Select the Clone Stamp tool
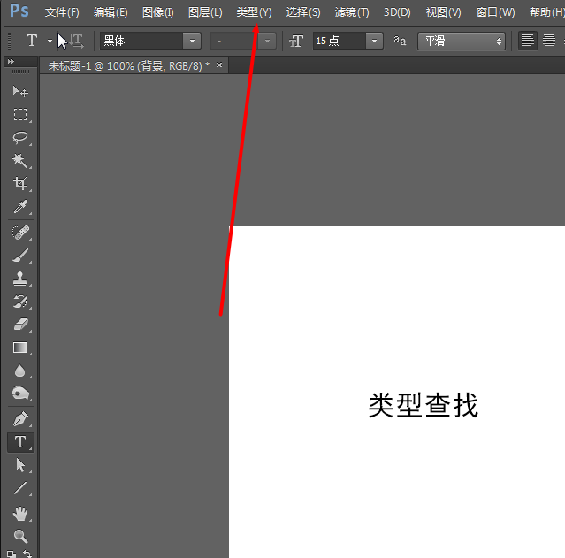The width and height of the screenshot is (565, 558). (20, 279)
